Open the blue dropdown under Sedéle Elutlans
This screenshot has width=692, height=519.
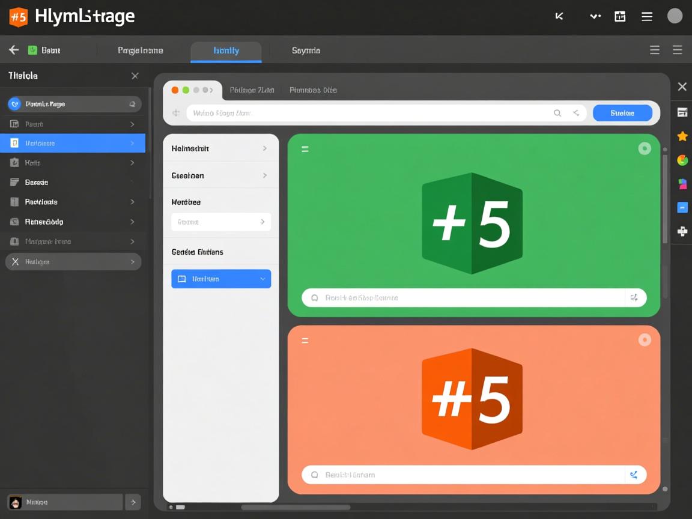221,279
